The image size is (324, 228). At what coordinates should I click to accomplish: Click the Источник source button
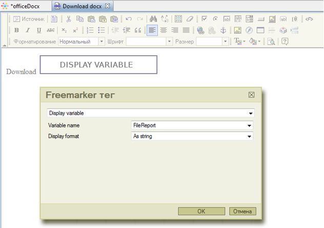29,19
